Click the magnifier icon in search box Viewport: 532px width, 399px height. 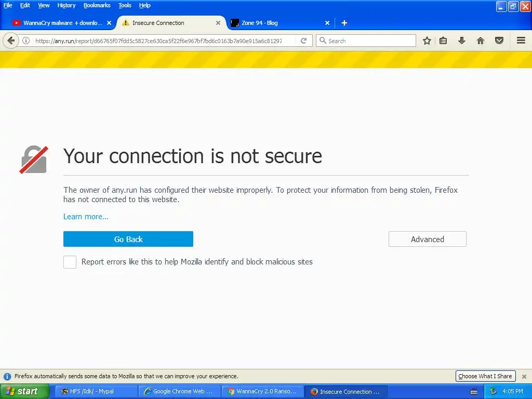tap(323, 41)
